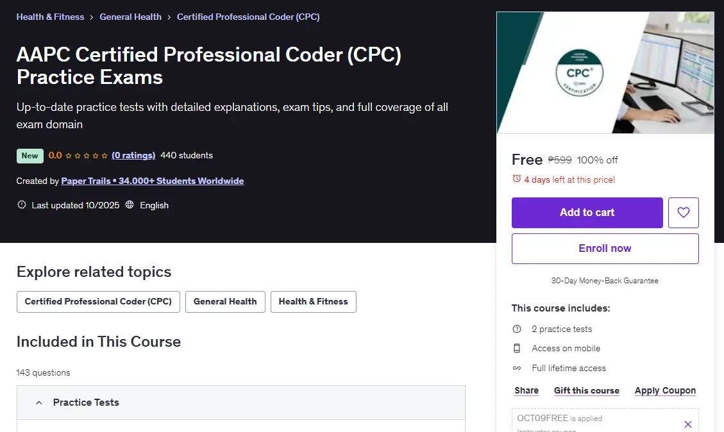Screen dimensions: 724x432
Task: Click the New badge
Action: pyautogui.click(x=30, y=156)
